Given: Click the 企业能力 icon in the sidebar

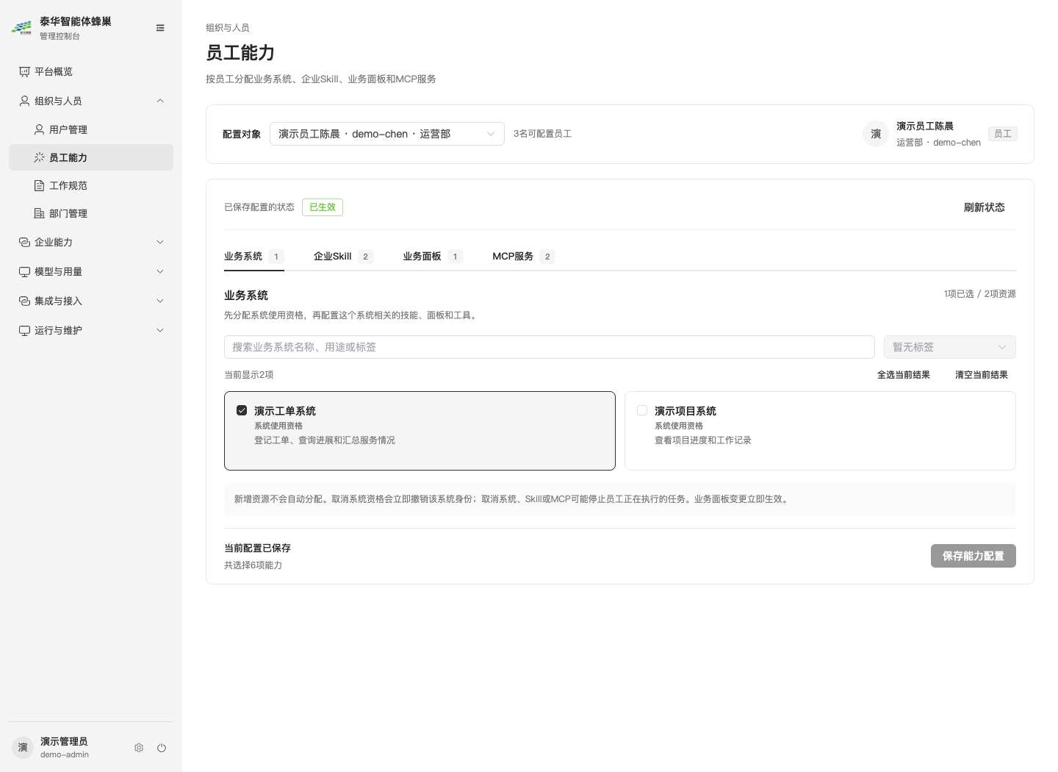Looking at the screenshot, I should coord(24,242).
